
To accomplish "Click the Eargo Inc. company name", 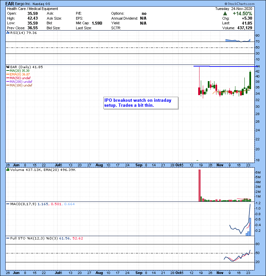I will pyautogui.click(x=23, y=4).
